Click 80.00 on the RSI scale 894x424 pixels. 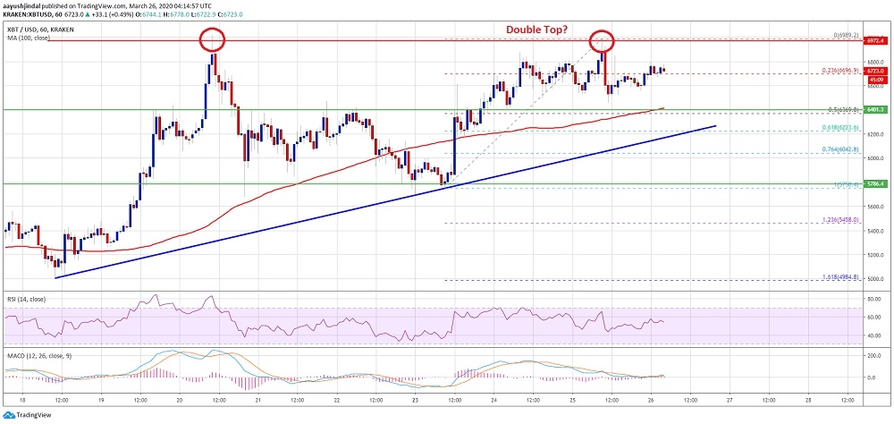875,299
